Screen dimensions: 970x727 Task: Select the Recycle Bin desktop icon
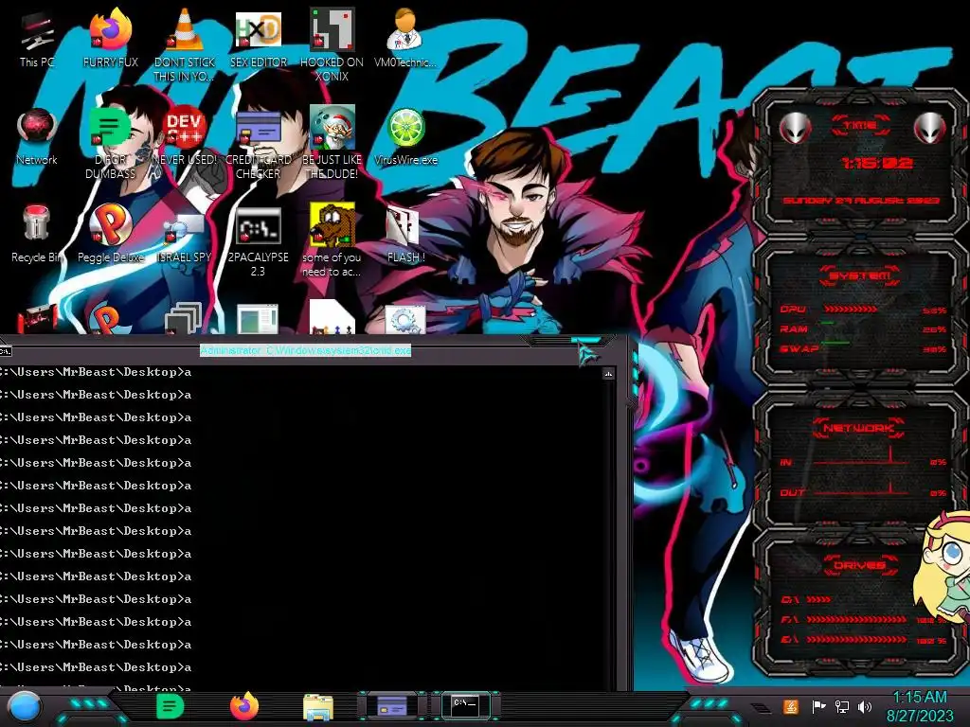pyautogui.click(x=37, y=234)
